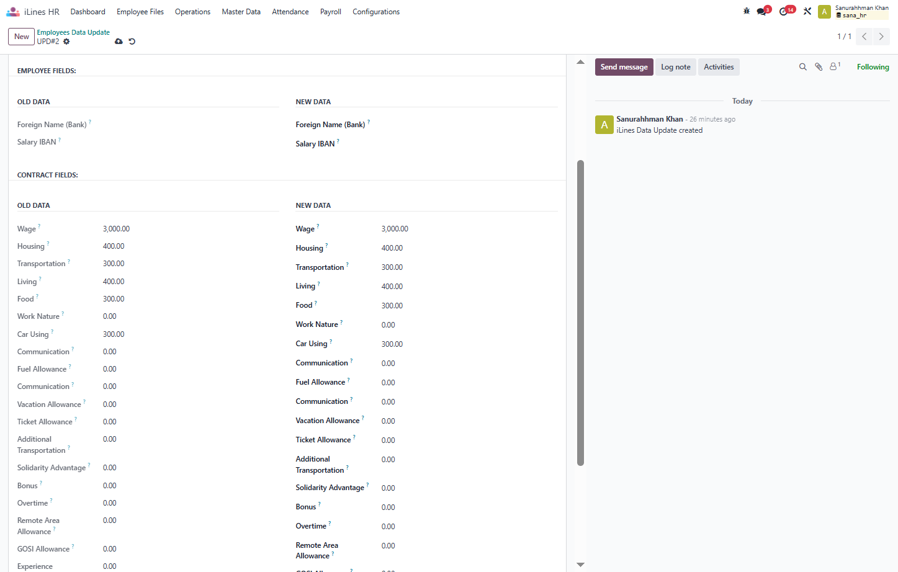Attach a file using the paperclip icon
This screenshot has height=572, width=898.
pos(819,67)
